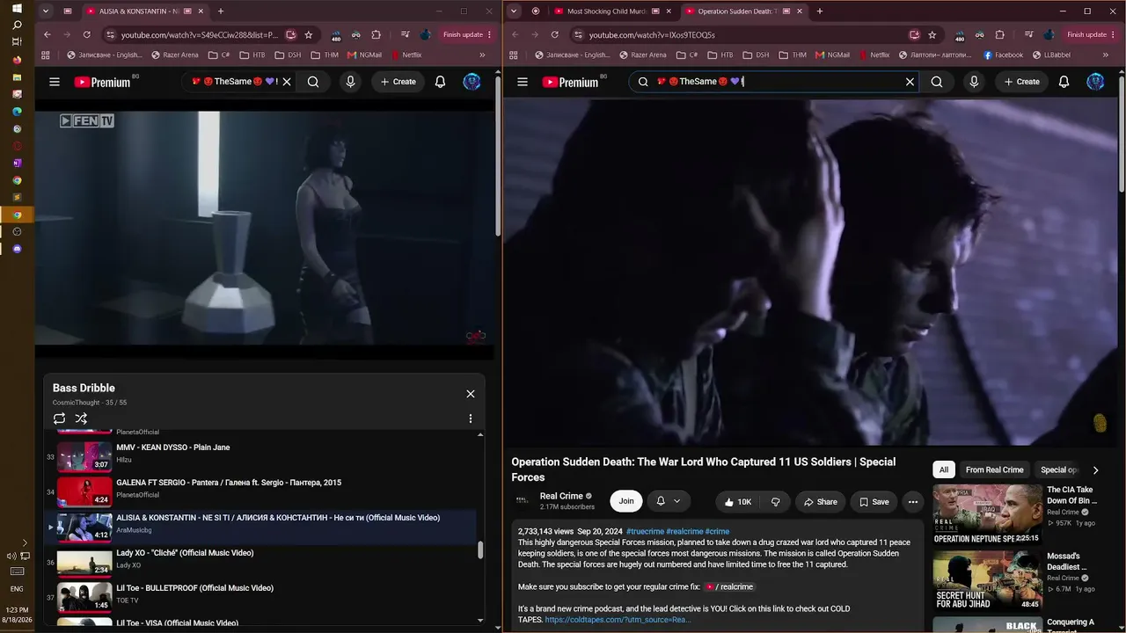
Task: Show more bookmarks chevron in left window
Action: coord(482,55)
